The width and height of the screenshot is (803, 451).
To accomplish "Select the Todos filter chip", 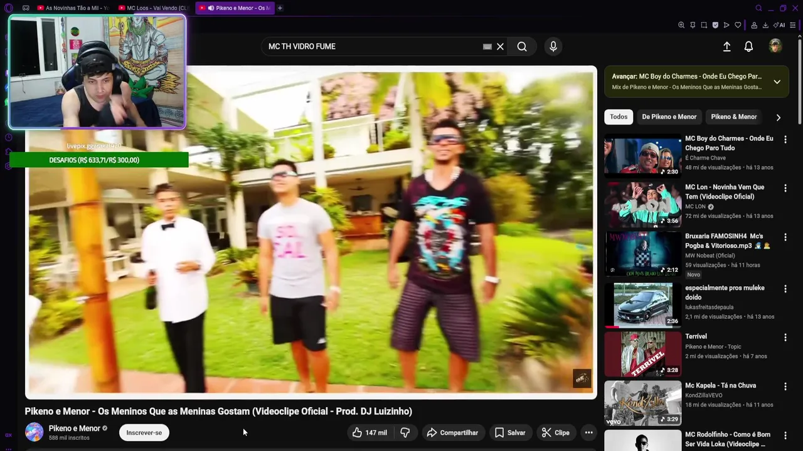I will pos(619,117).
